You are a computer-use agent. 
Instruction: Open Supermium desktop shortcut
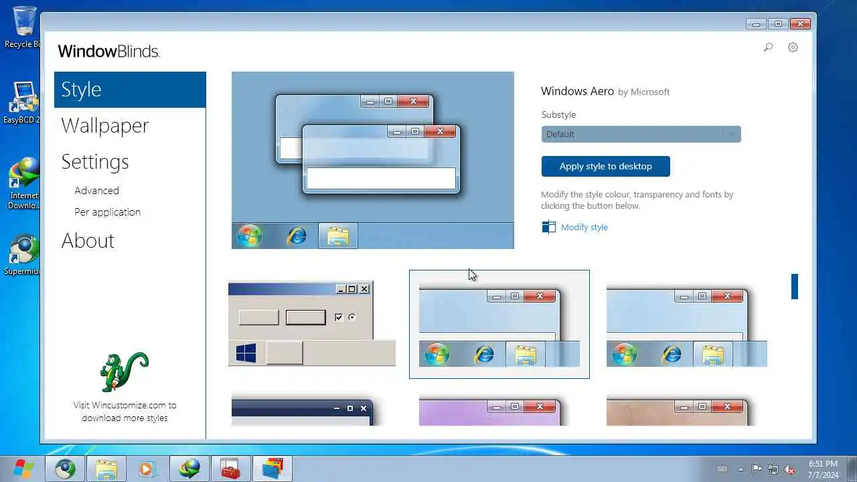[24, 255]
